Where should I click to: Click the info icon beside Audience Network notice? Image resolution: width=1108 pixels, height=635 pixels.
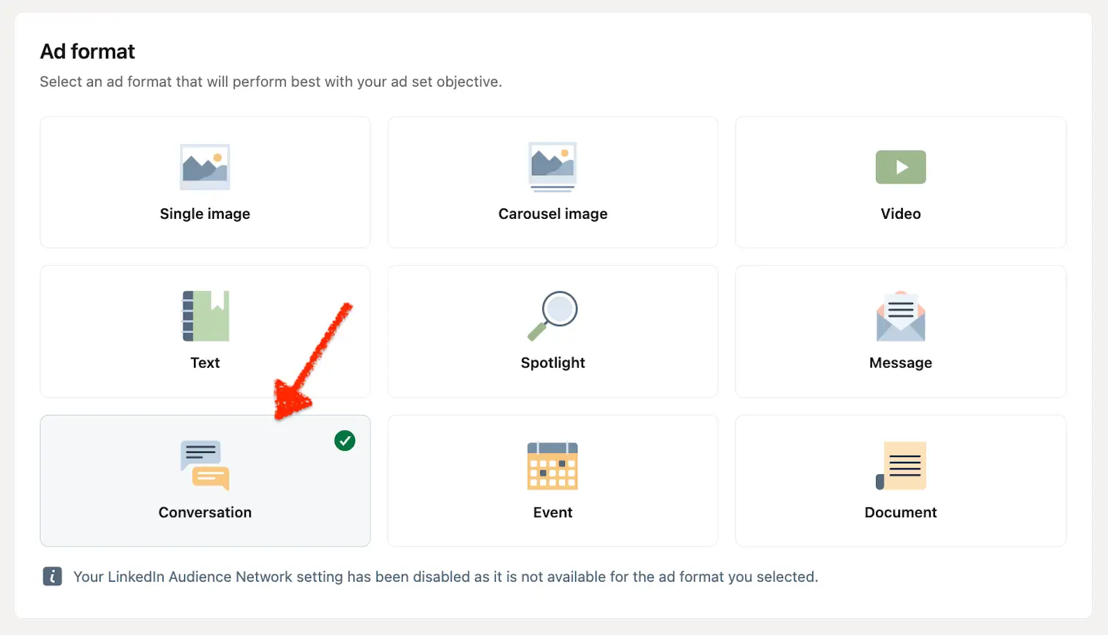click(53, 576)
